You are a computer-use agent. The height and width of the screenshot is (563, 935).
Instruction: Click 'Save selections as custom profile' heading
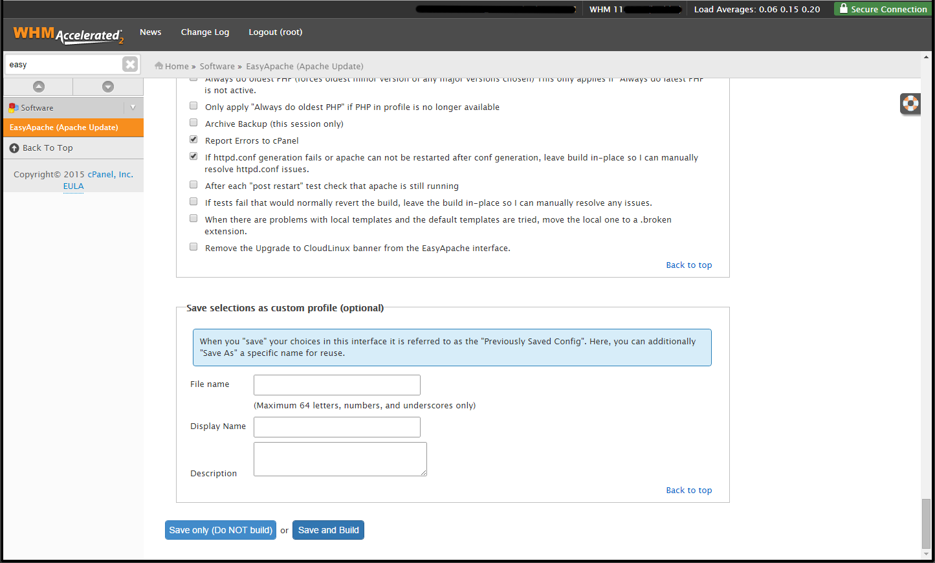click(285, 308)
